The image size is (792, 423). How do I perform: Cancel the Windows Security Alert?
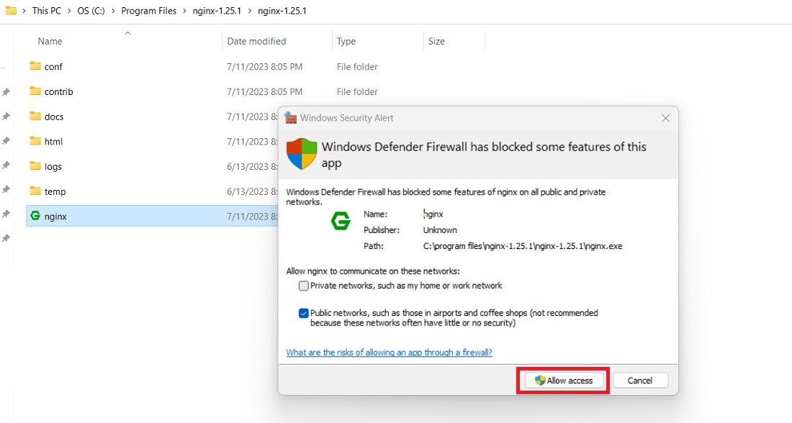pyautogui.click(x=640, y=380)
